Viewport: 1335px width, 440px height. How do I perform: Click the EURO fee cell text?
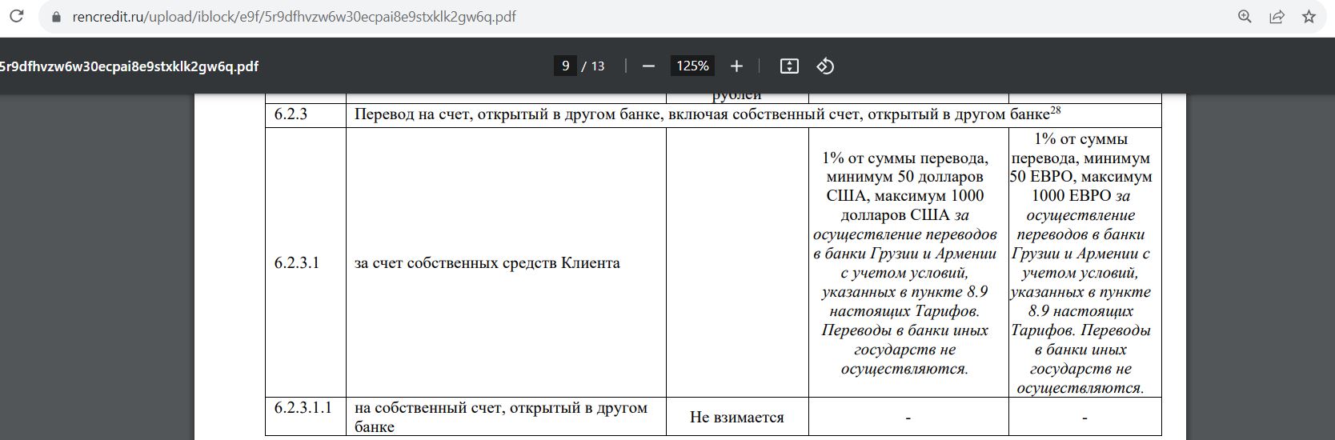pyautogui.click(x=1080, y=263)
